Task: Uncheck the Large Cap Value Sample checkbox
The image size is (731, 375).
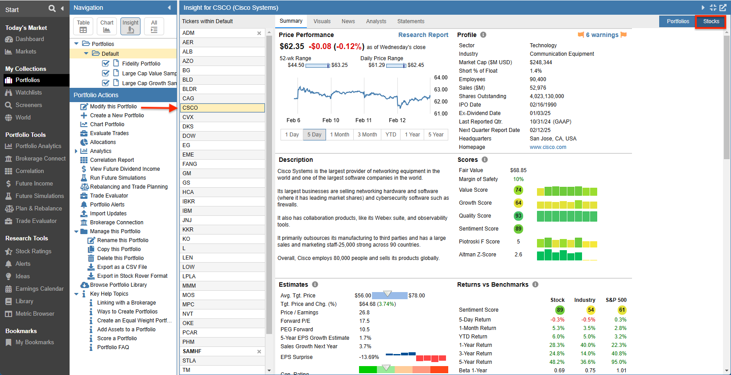Action: 106,73
